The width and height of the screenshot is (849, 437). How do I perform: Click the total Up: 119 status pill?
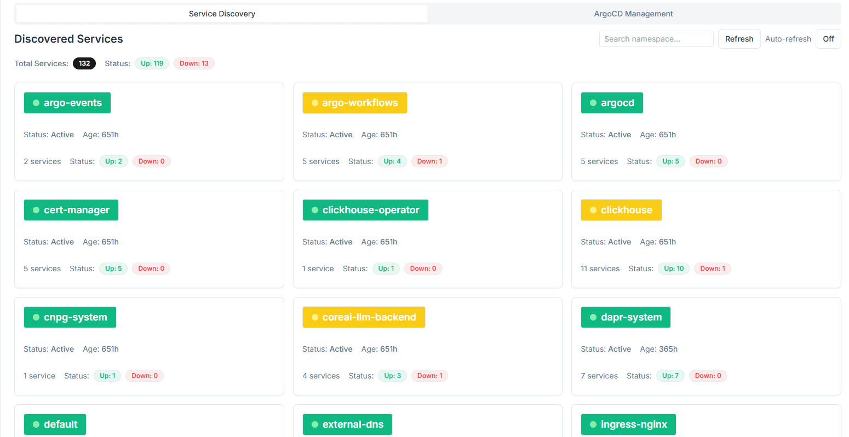pyautogui.click(x=152, y=63)
